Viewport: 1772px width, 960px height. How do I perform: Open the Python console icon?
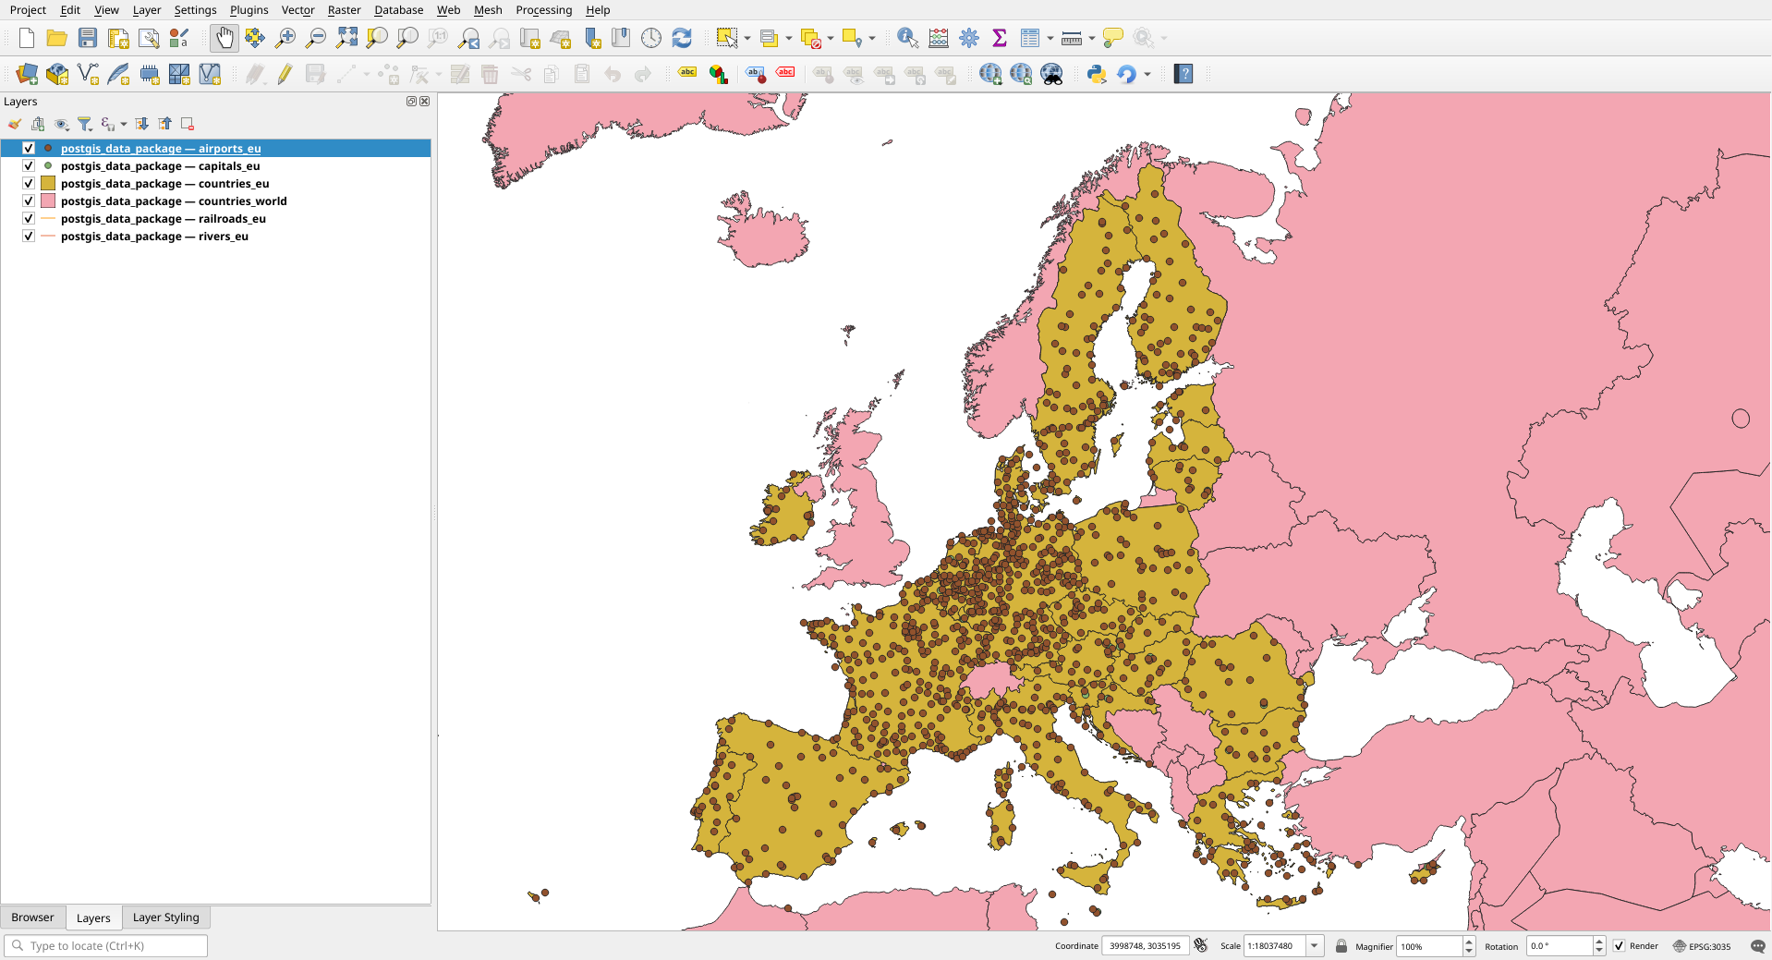pos(1097,74)
